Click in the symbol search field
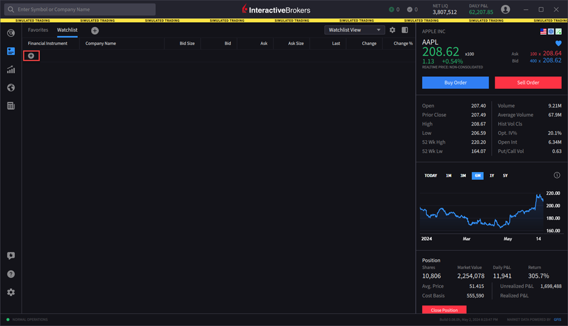 [80, 10]
